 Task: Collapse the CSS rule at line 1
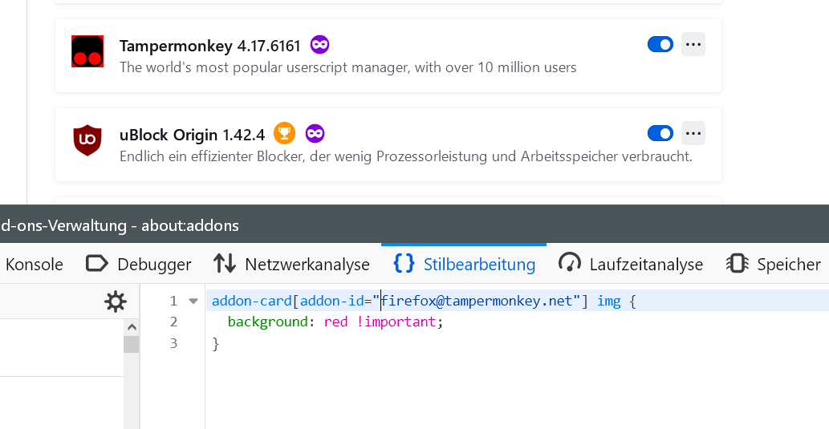click(193, 302)
